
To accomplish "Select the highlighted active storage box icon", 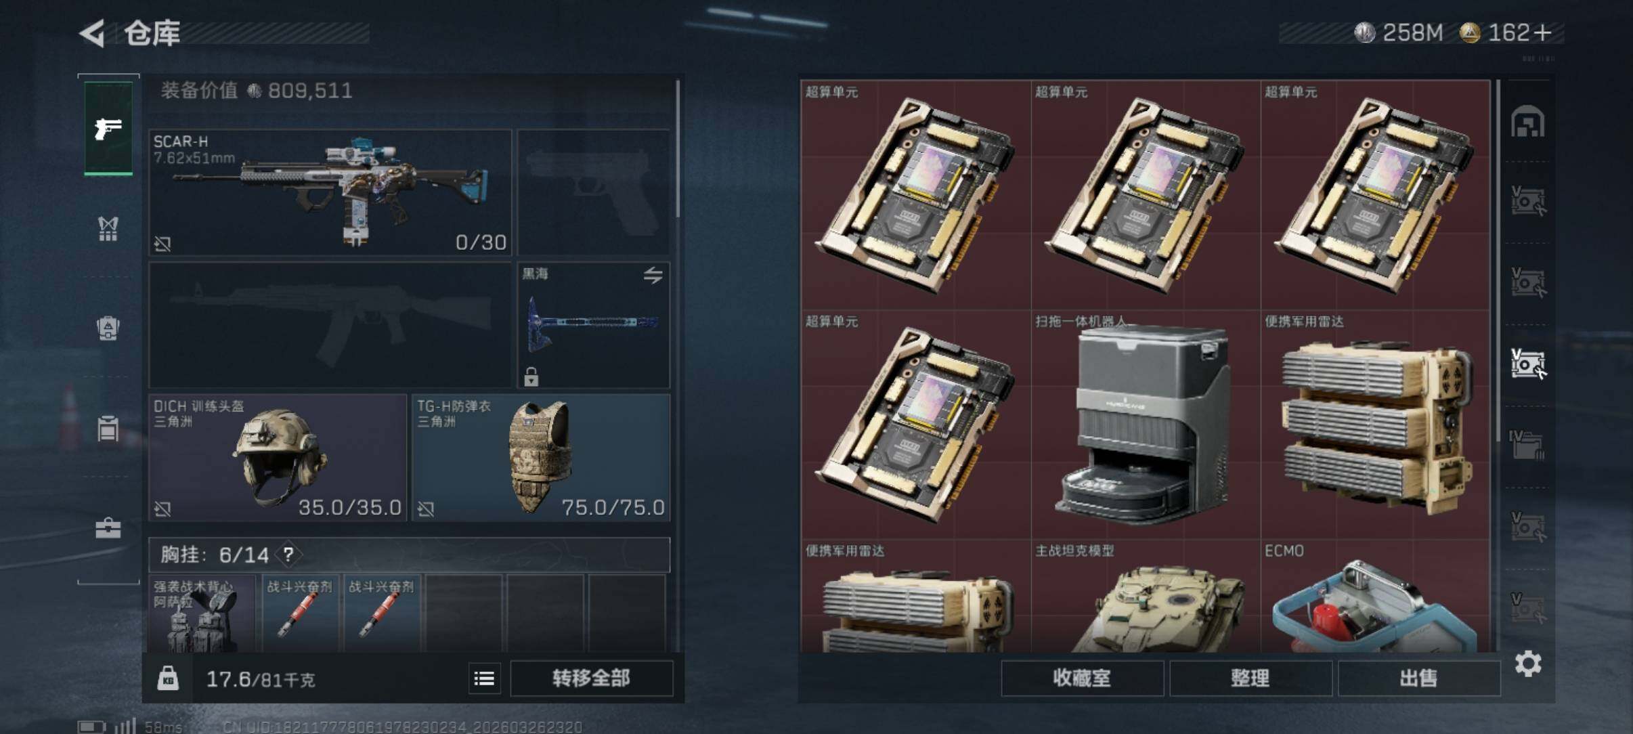I will [x=1527, y=364].
